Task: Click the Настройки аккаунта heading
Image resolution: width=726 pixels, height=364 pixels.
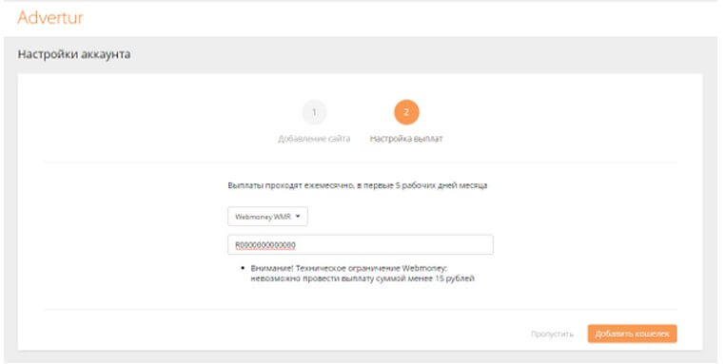Action: 74,54
